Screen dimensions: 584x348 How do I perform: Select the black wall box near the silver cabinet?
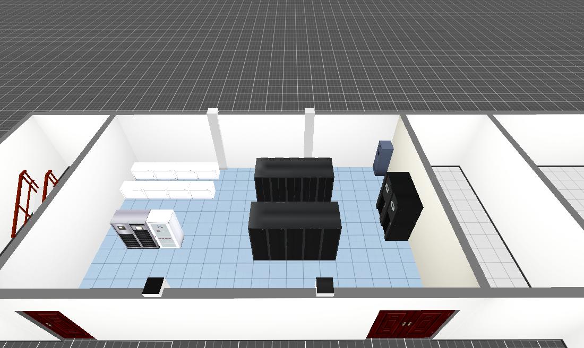click(x=153, y=287)
